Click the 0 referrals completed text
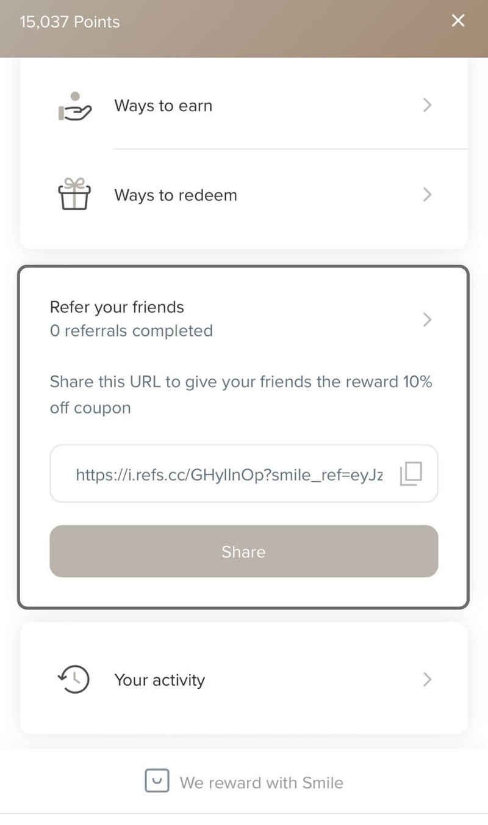 (x=131, y=330)
